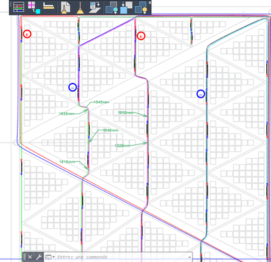Viewport: 271px width, 262px height.
Task: Click the magenta crosshair grid tool icon
Action: click(x=34, y=7)
